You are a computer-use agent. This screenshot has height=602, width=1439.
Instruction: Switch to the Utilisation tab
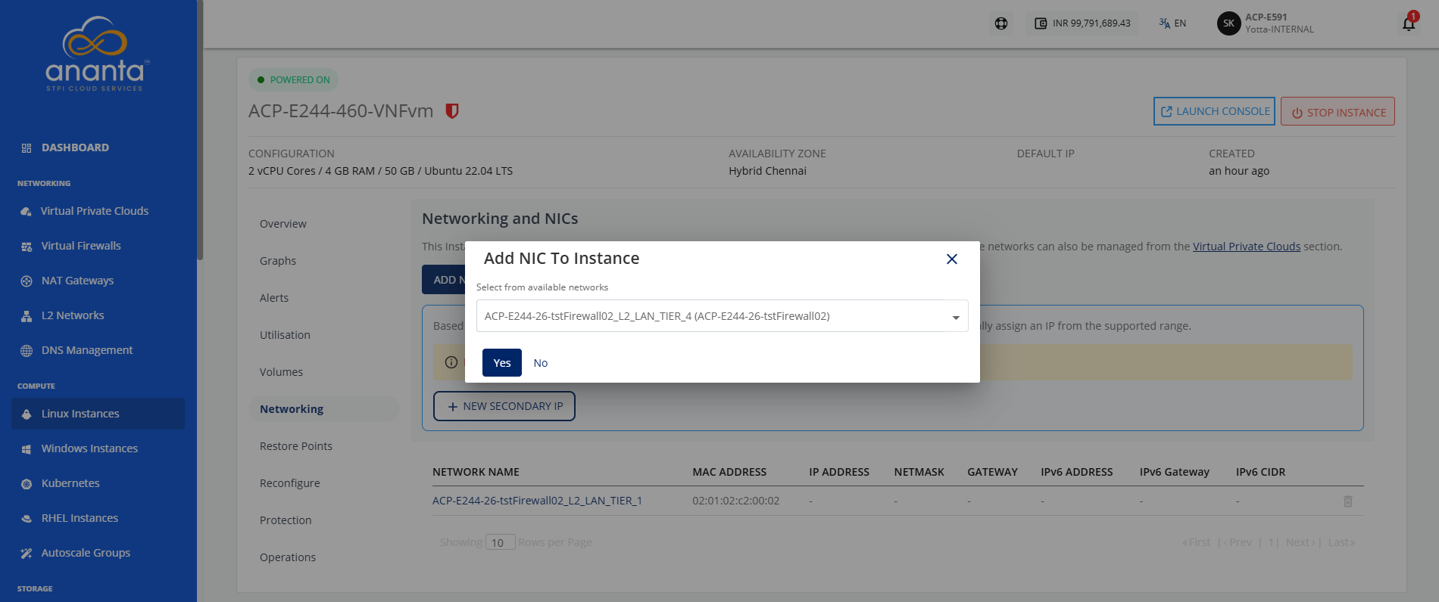point(285,335)
